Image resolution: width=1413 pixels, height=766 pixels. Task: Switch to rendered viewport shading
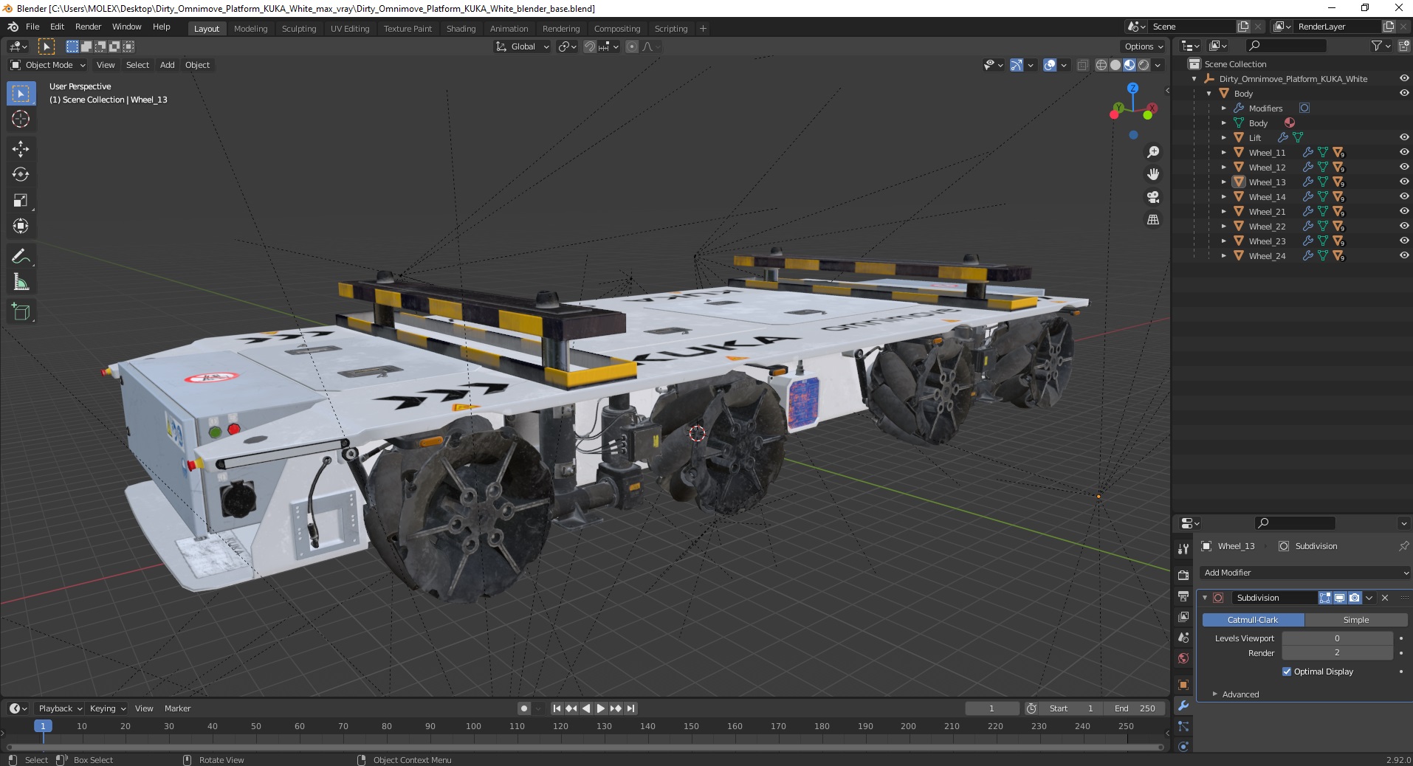pos(1144,65)
